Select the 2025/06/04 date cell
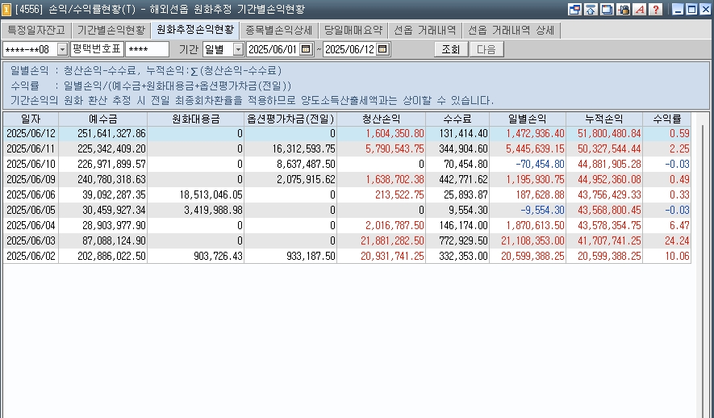Viewport: 714px width, 418px height. (x=31, y=225)
